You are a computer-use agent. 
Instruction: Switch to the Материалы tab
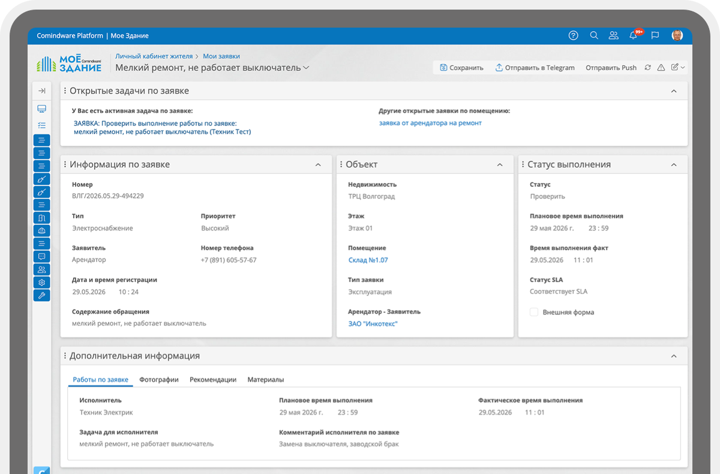(x=266, y=380)
